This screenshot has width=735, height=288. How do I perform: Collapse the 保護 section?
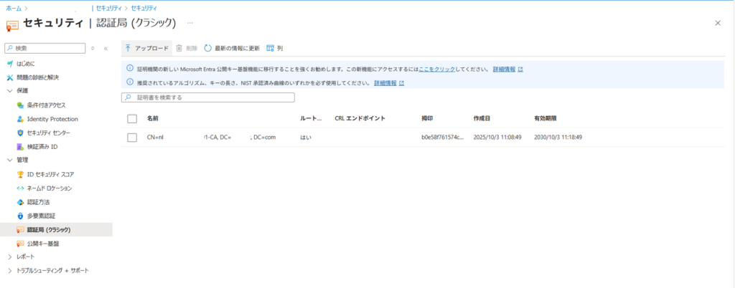[10, 91]
